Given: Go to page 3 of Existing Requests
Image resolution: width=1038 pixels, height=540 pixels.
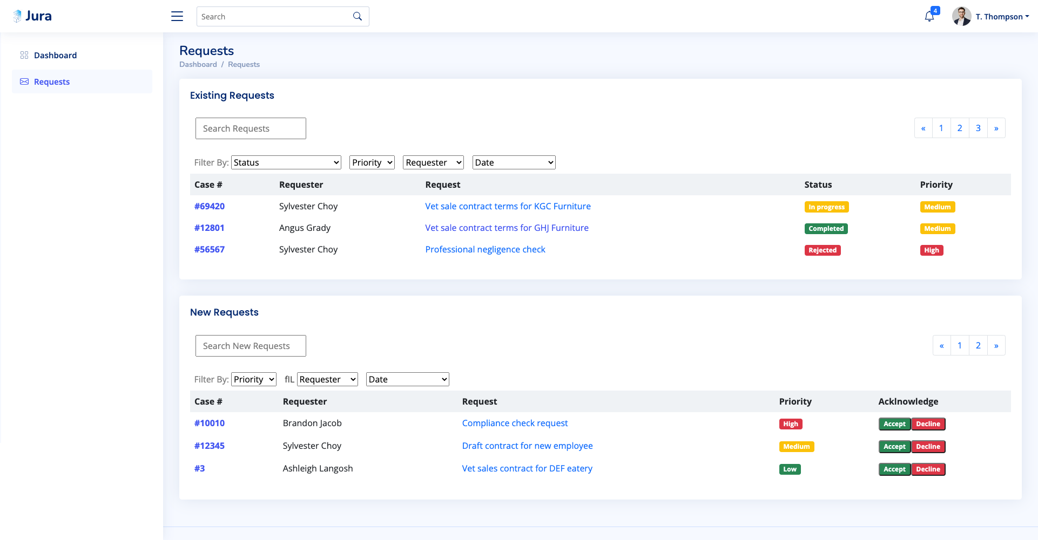Looking at the screenshot, I should coord(978,128).
